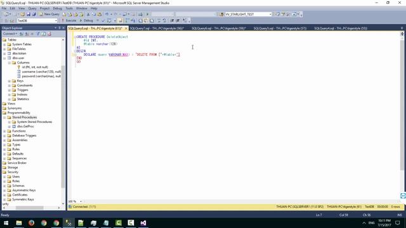This screenshot has height=228, width=406.
Task: Collapse the dbo.user table node
Action: 4,58
